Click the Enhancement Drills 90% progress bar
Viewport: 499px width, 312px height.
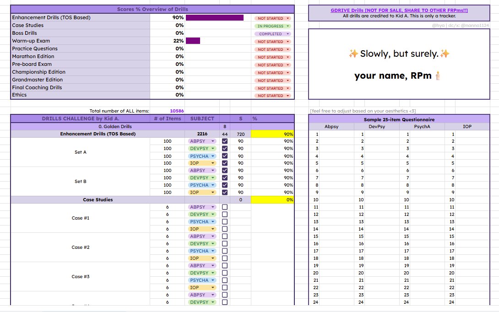(x=215, y=17)
